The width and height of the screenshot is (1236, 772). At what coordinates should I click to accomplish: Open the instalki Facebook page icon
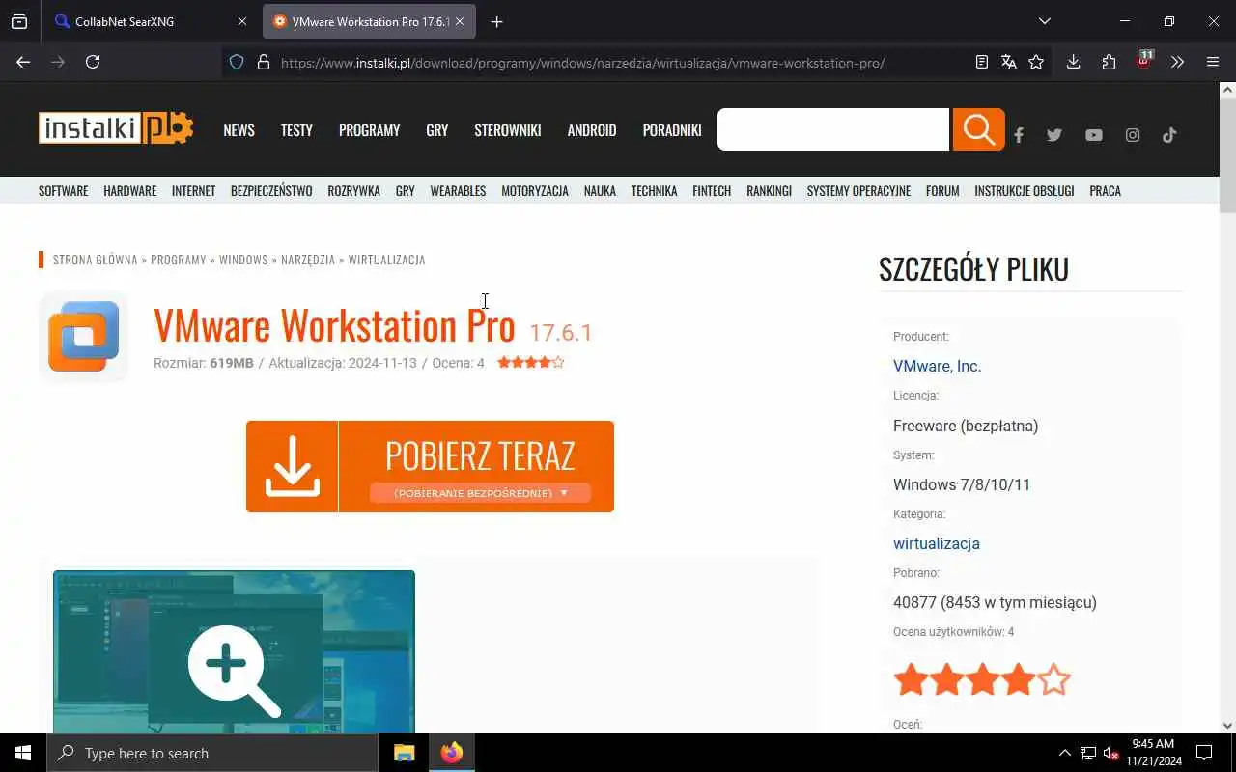(1019, 135)
